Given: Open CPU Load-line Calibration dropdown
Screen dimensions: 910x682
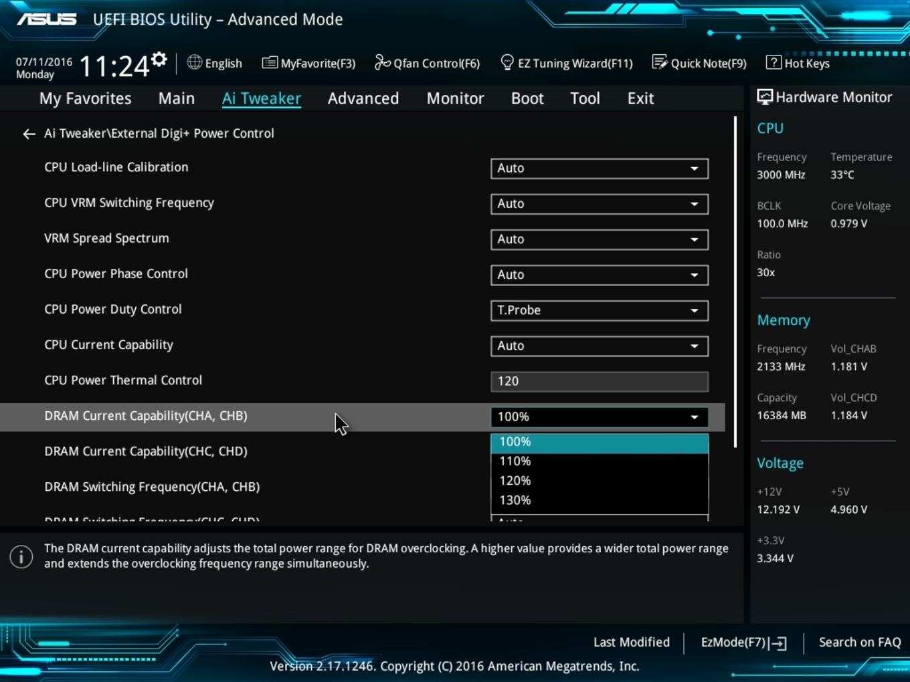Looking at the screenshot, I should (x=600, y=168).
